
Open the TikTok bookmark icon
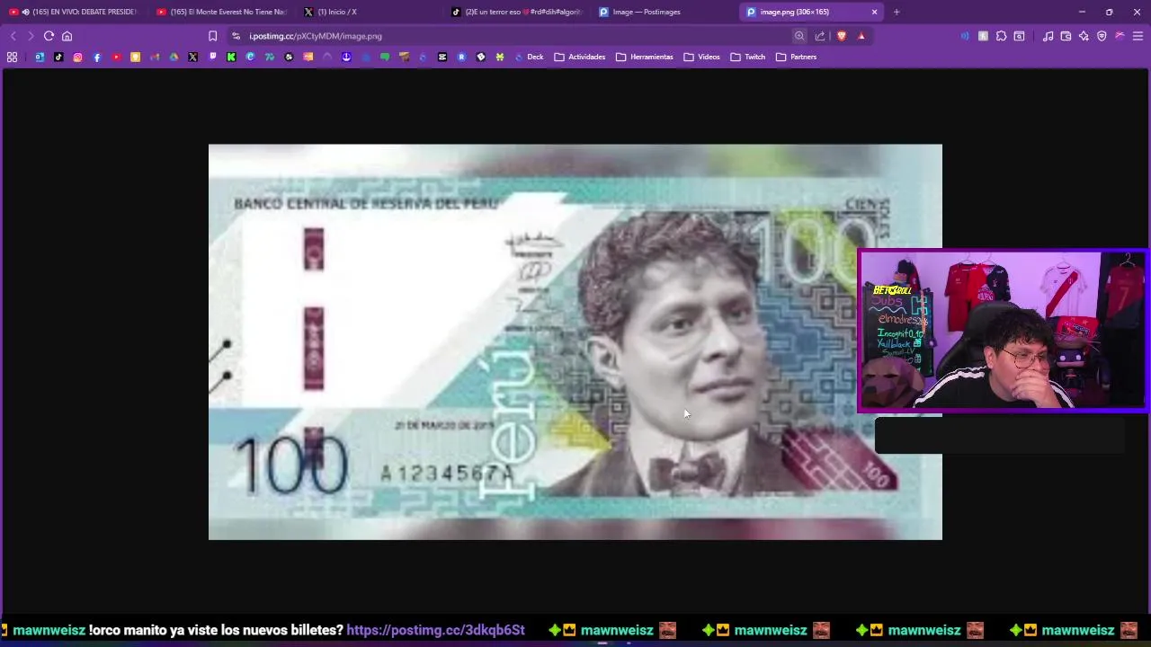click(58, 57)
